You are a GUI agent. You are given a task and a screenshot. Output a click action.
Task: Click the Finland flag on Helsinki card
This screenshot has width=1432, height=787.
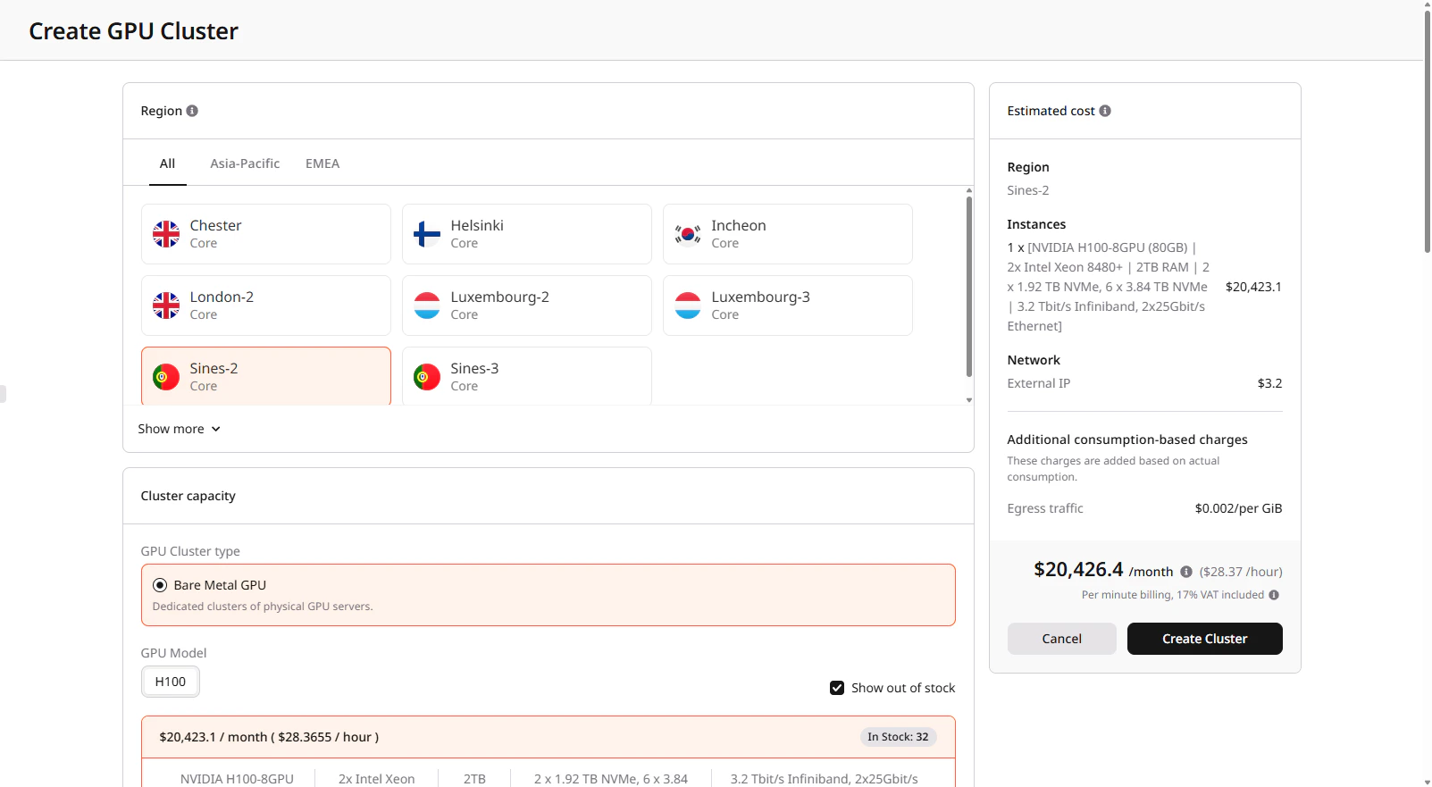[x=427, y=234]
